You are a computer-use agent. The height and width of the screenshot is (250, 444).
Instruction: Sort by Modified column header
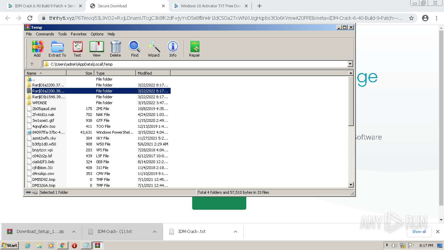(153, 73)
